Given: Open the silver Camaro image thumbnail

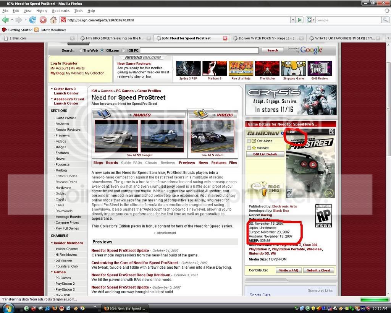Looking at the screenshot, I should tap(116, 136).
